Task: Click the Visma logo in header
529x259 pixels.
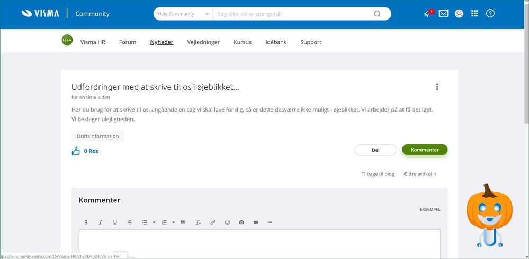Action: point(40,13)
